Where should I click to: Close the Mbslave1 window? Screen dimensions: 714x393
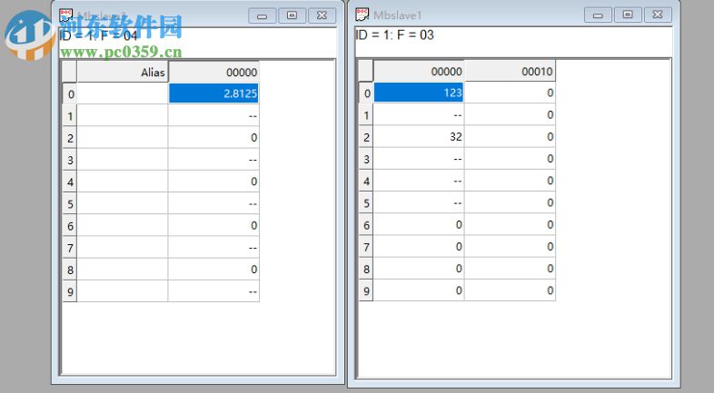658,15
